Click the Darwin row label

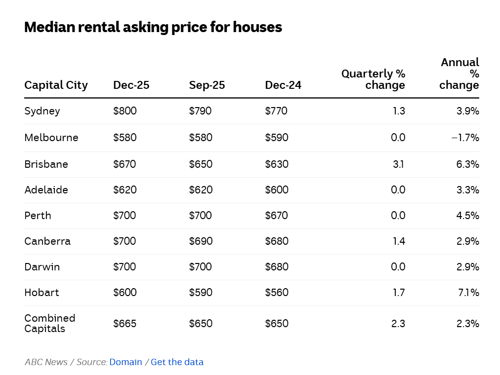click(x=42, y=267)
